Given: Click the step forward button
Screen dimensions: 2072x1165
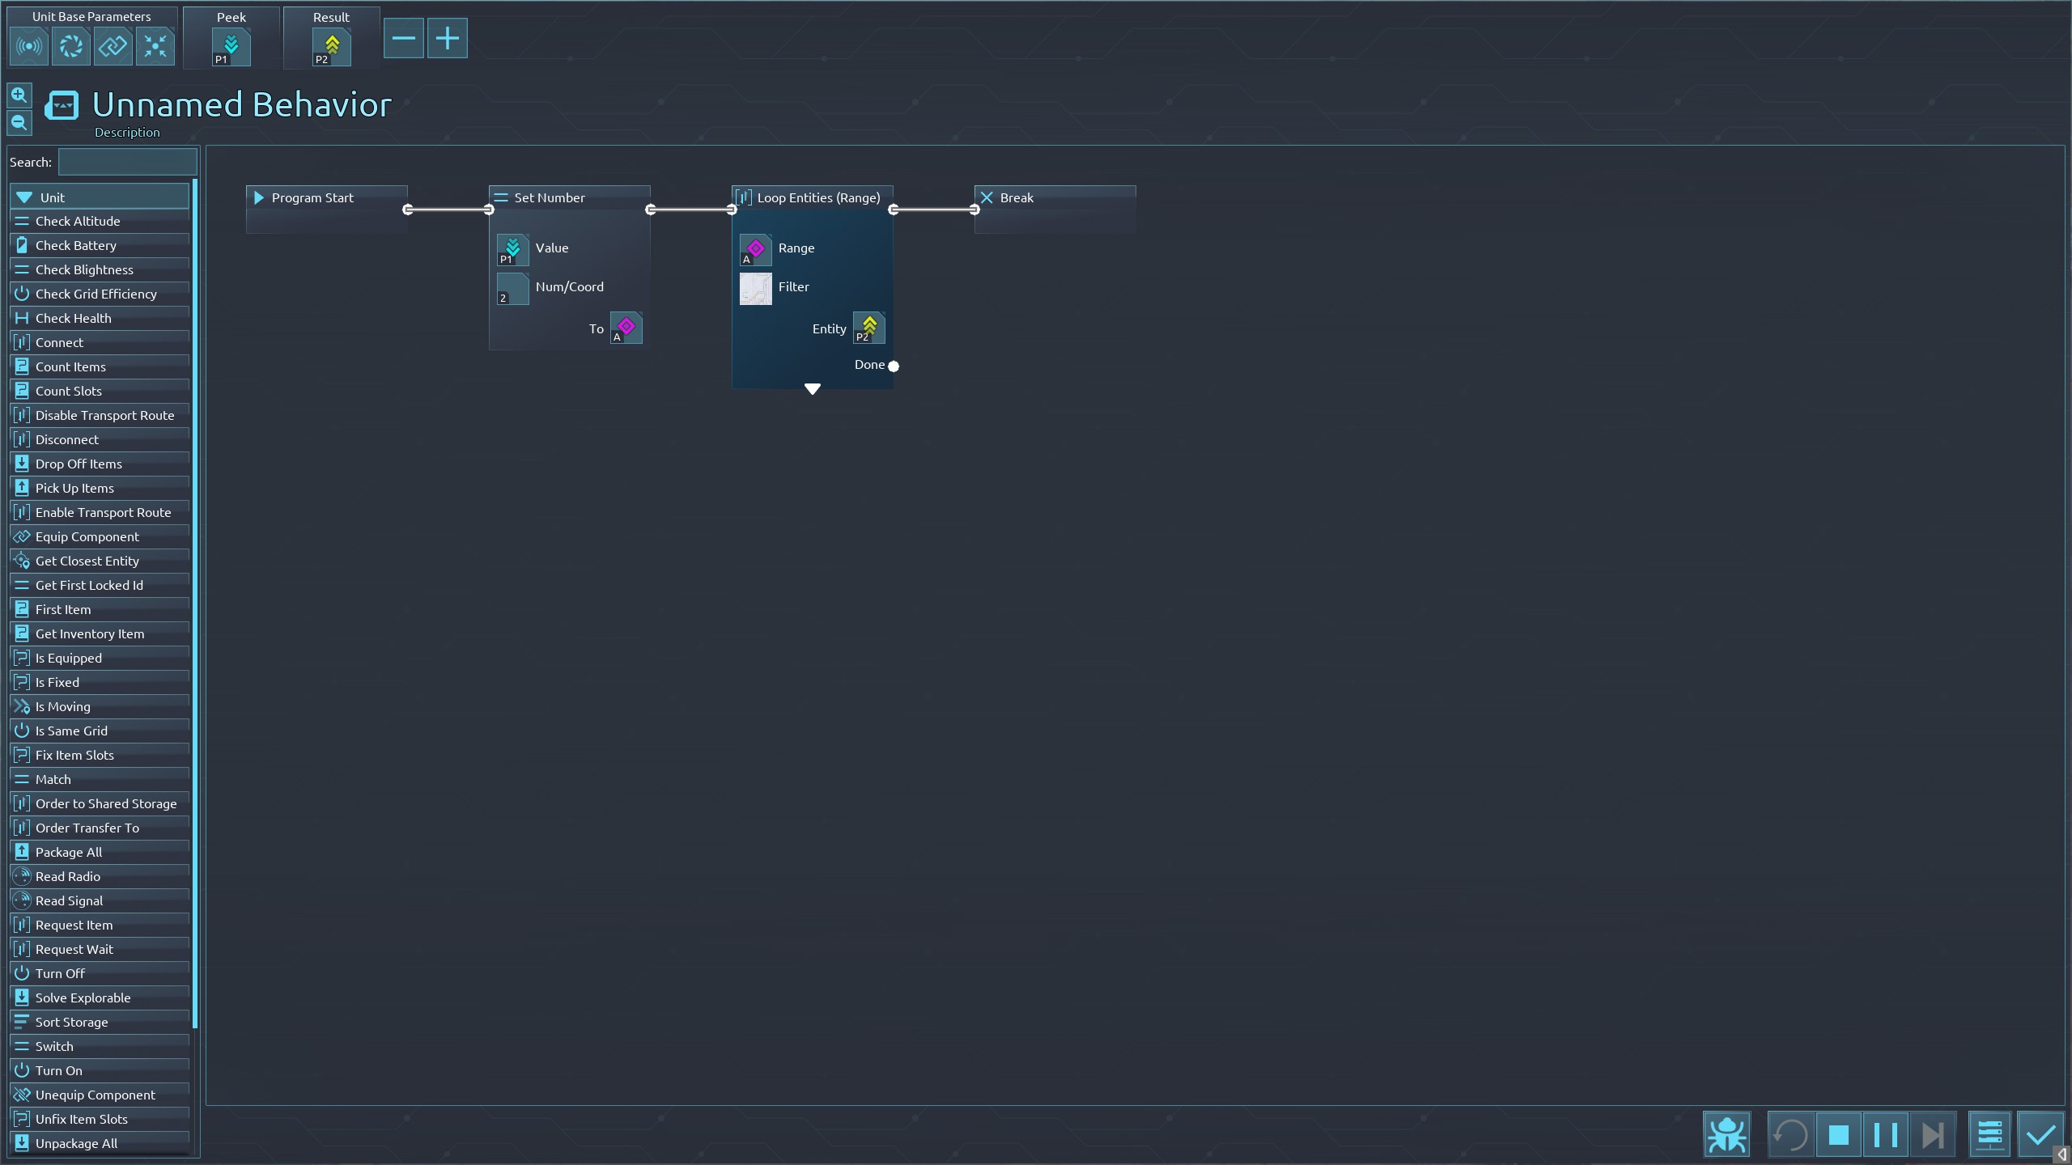Looking at the screenshot, I should click(1932, 1134).
